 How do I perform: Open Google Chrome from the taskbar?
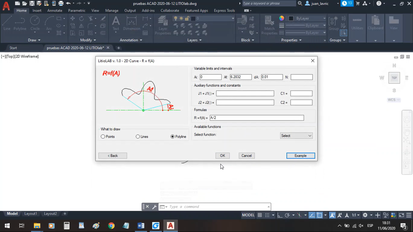click(x=111, y=226)
